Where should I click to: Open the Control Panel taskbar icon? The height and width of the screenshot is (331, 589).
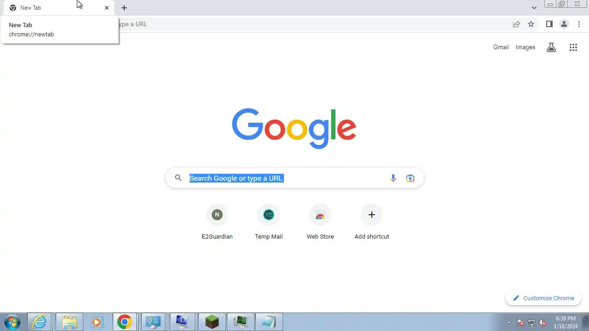[x=153, y=322]
